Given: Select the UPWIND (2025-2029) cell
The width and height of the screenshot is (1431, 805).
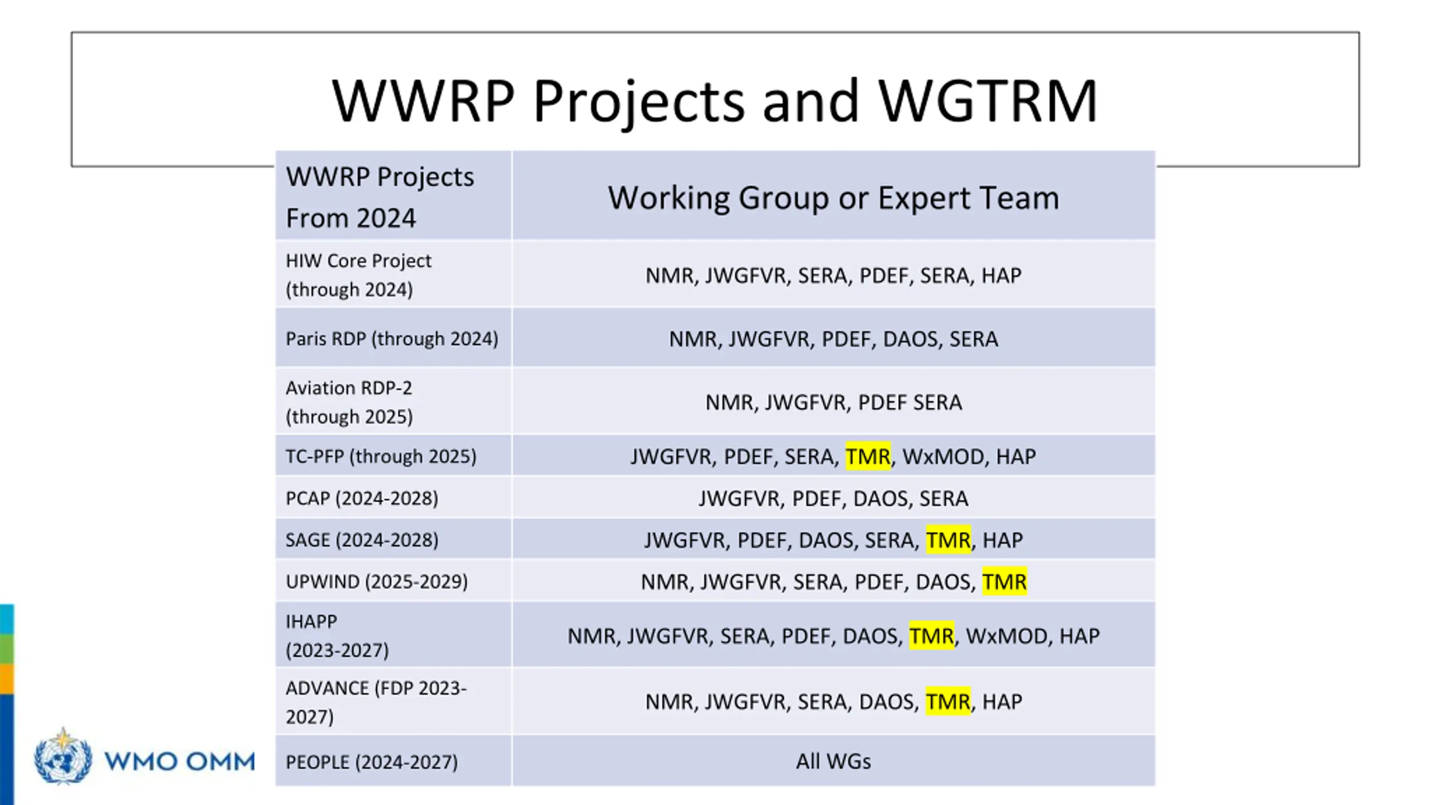Looking at the screenshot, I should point(393,581).
